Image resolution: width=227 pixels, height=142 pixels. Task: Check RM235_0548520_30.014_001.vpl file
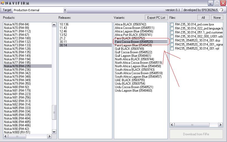172,48
